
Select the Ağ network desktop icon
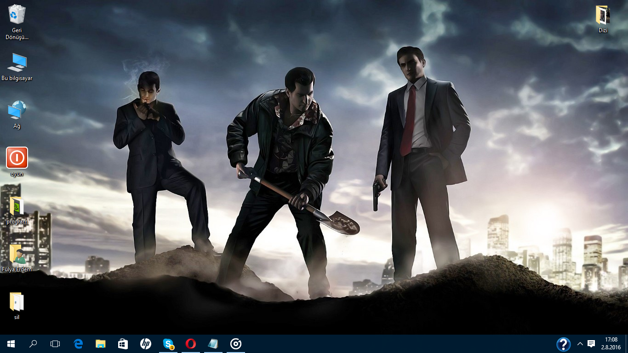pos(17,115)
